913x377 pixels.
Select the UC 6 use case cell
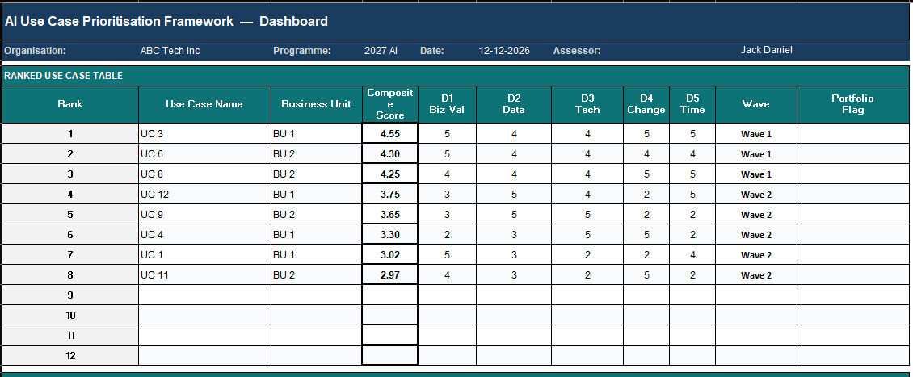pos(204,154)
